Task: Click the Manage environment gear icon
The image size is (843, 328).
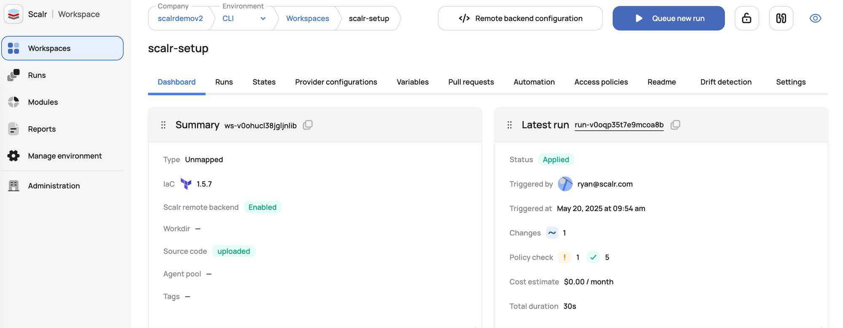Action: pos(13,156)
